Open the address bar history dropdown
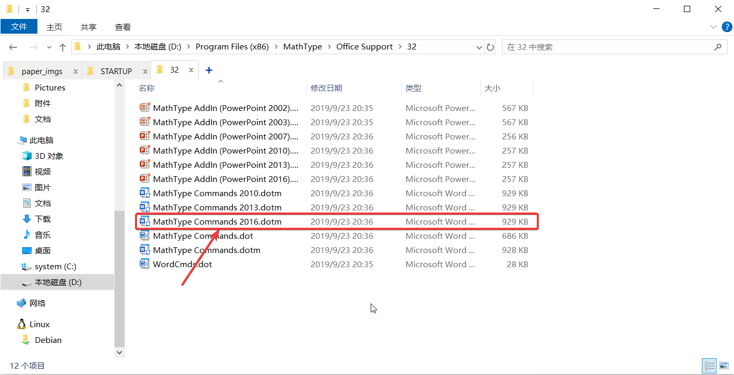 tap(479, 47)
